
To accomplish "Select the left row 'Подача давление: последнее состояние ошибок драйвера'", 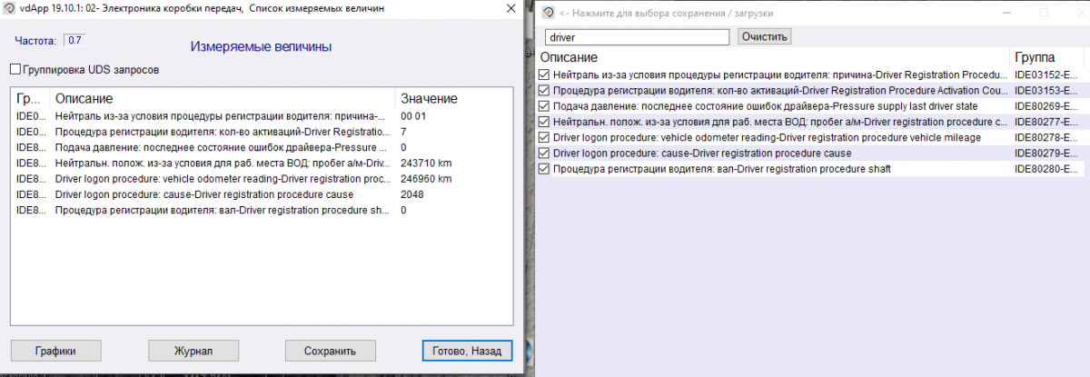I will (x=263, y=147).
